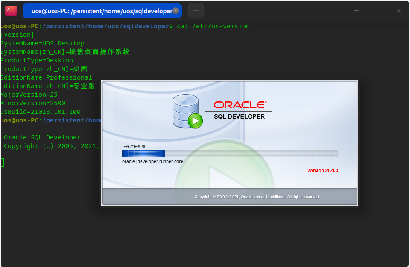
Task: Click 'EditionName=Professional' terminal line
Action: click(46, 77)
